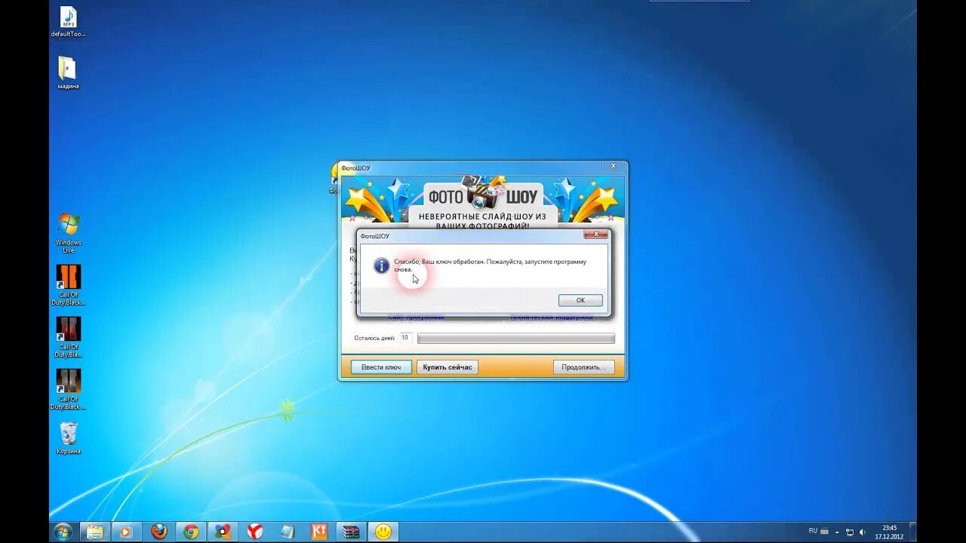
Task: Open third Call Of Duty shortcut
Action: (x=68, y=389)
